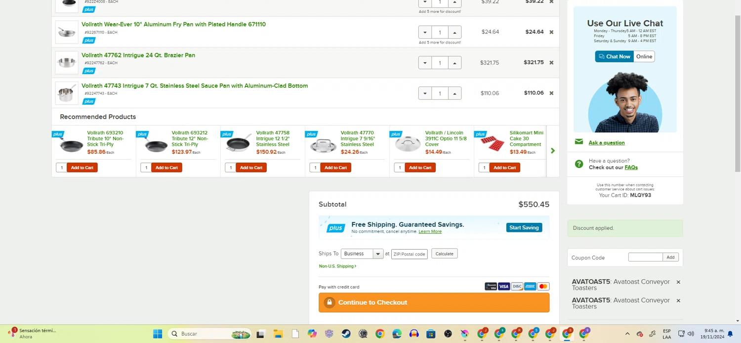Click the Visa card icon

click(x=504, y=287)
